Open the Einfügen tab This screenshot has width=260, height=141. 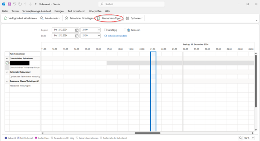59,11
